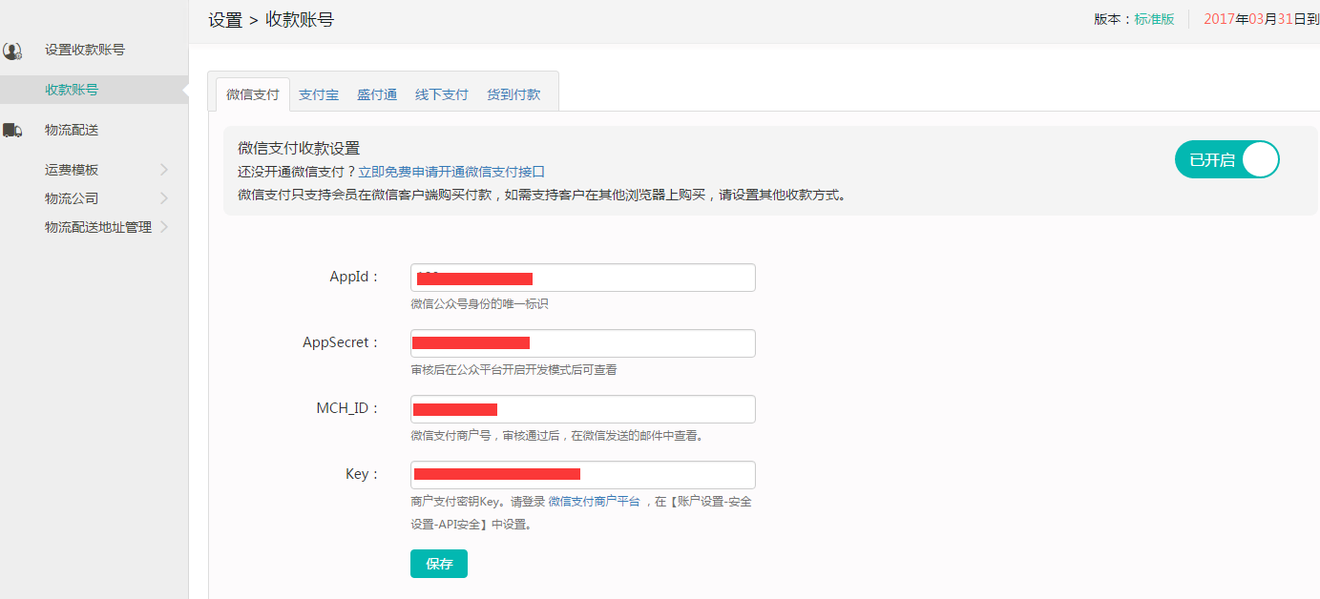The height and width of the screenshot is (599, 1320).
Task: Click the truck icon beside 物流配送
Action: click(x=12, y=130)
